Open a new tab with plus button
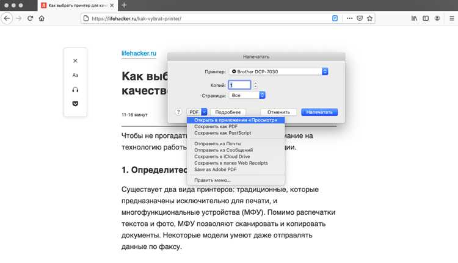The height and width of the screenshot is (263, 458). click(x=124, y=5)
